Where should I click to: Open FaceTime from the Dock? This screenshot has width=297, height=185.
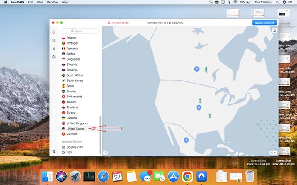point(159,176)
